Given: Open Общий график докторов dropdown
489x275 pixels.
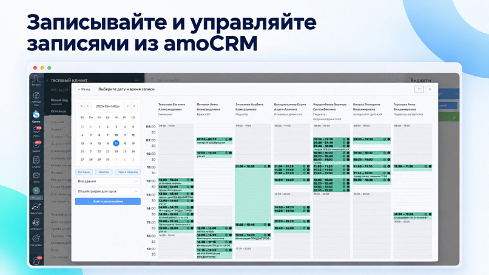Looking at the screenshot, I should tap(107, 191).
